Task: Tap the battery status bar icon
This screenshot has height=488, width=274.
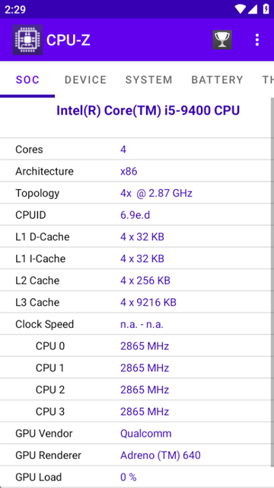Action: click(x=266, y=8)
